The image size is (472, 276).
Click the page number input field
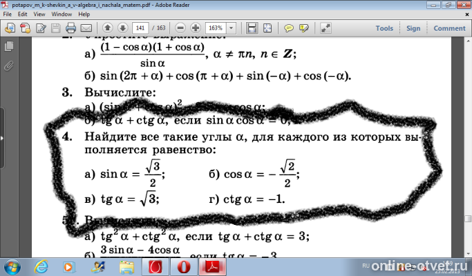tap(140, 28)
